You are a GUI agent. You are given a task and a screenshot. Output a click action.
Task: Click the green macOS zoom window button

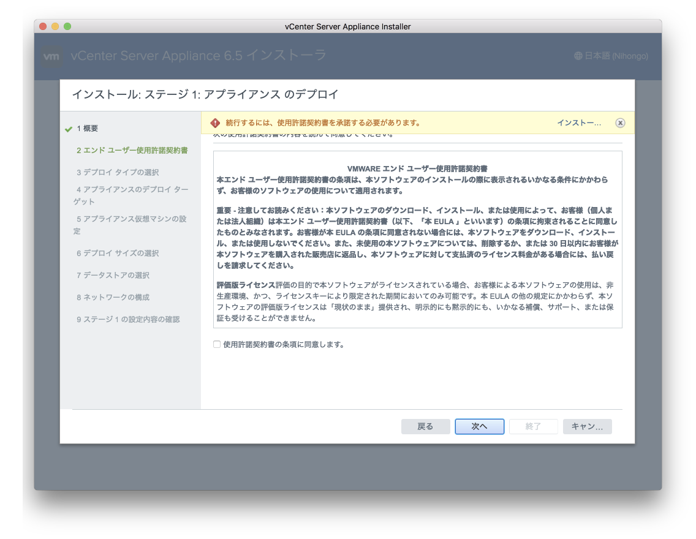coord(67,26)
